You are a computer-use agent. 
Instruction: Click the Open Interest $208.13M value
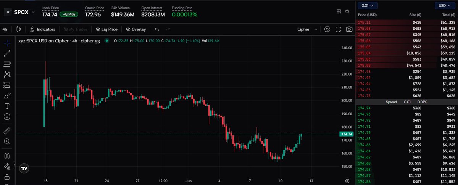click(153, 14)
